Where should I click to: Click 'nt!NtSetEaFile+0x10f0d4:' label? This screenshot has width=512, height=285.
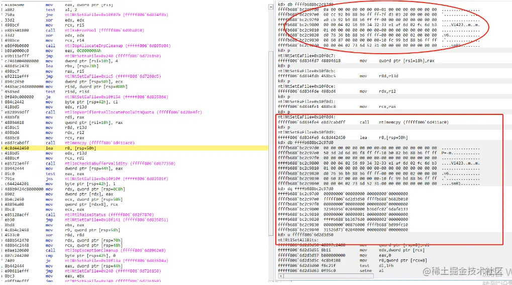306,117
